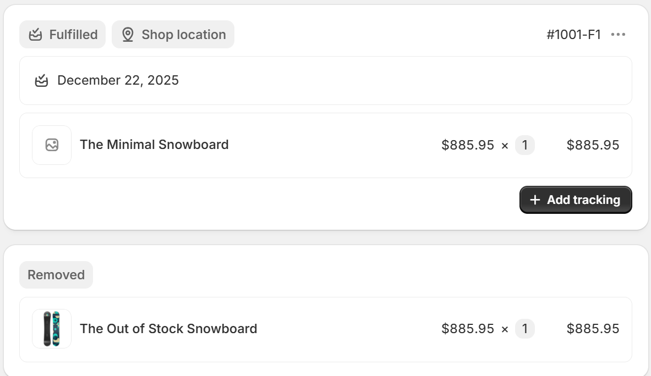
Task: Click the plus icon on Add tracking
Action: 535,200
